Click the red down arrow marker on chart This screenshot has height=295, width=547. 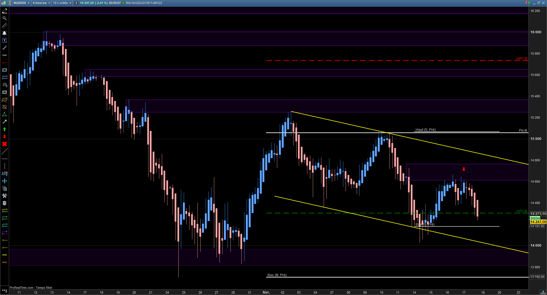464,169
